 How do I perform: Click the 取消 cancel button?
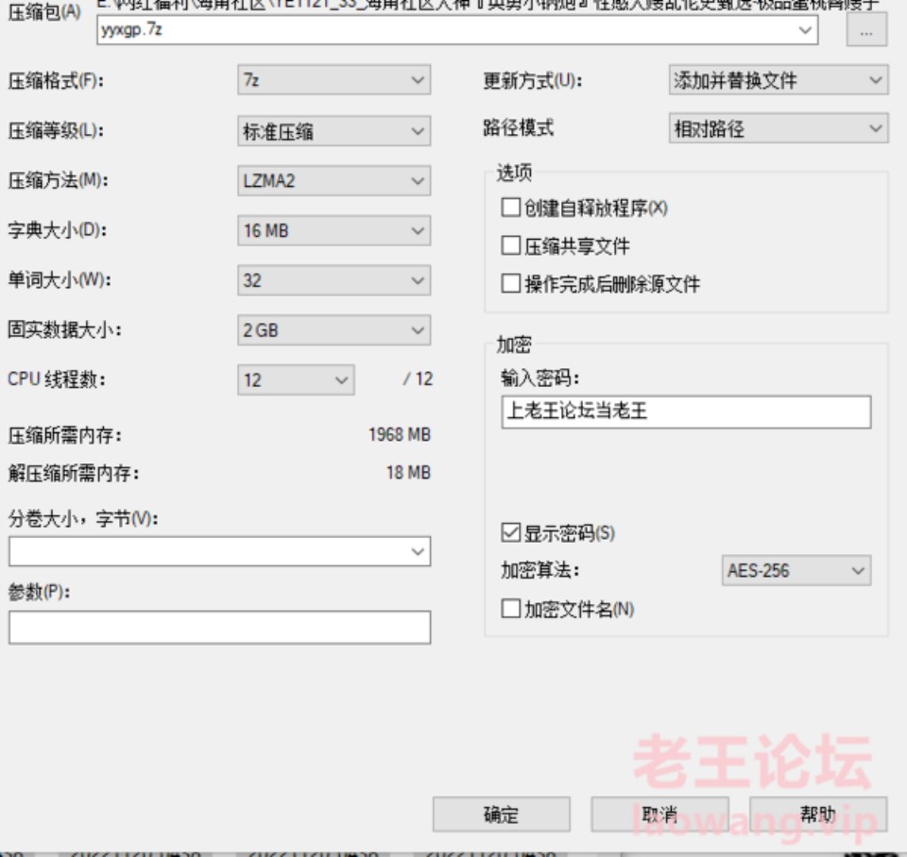659,815
